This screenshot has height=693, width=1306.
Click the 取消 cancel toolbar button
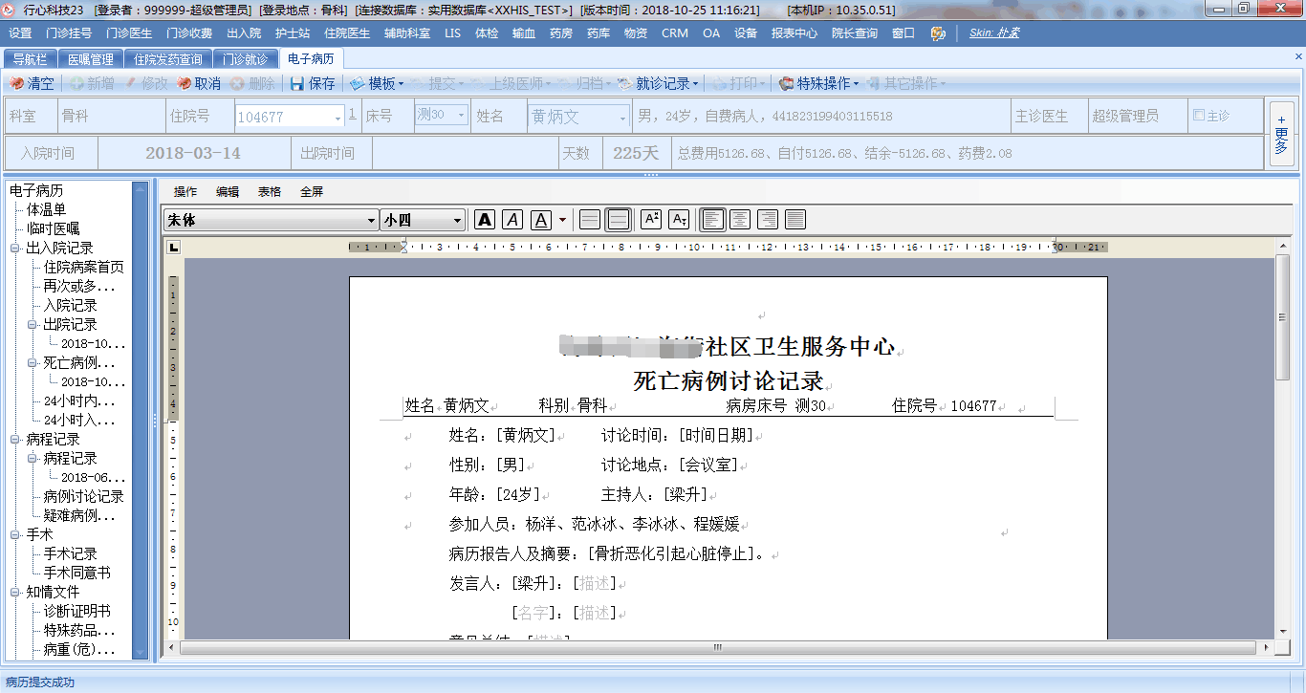tap(199, 84)
